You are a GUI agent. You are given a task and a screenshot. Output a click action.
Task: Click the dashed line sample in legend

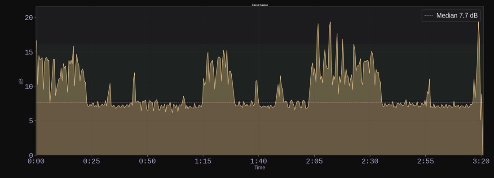tap(429, 15)
